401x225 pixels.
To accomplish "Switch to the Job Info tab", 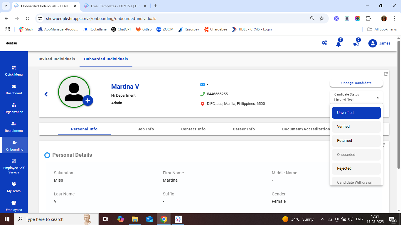I will (146, 129).
